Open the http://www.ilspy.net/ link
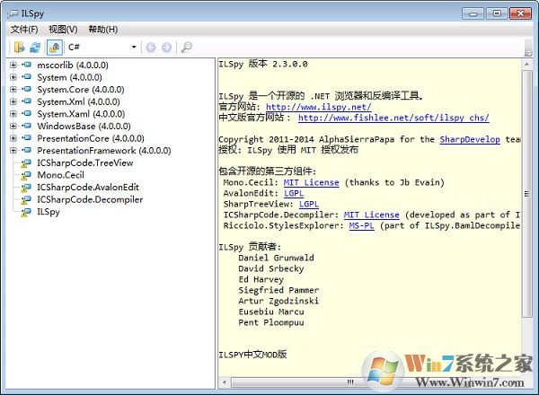This screenshot has height=395, width=539. click(x=318, y=107)
